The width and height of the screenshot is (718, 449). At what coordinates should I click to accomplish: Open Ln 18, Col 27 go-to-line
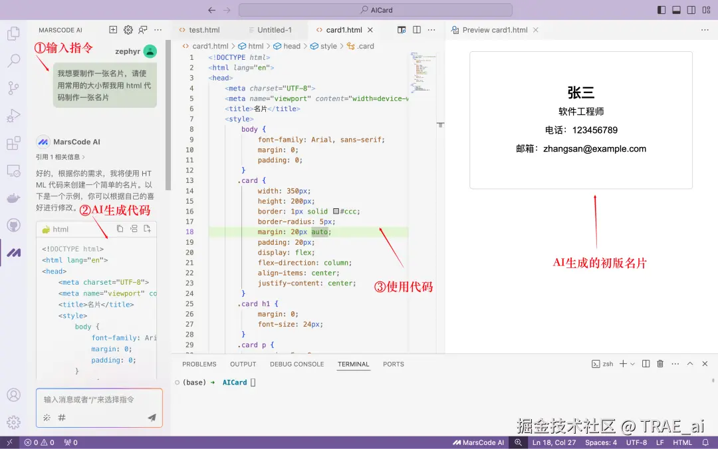click(x=554, y=442)
